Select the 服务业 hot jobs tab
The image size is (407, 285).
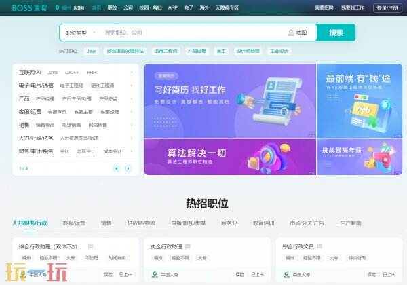[229, 223]
